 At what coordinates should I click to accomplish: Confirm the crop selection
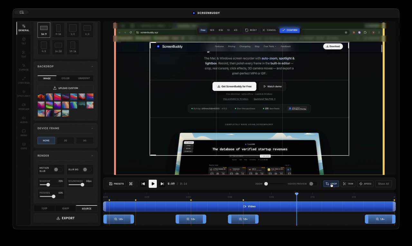click(289, 30)
